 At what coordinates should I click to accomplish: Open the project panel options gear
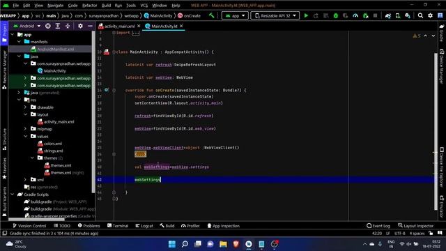81,26
